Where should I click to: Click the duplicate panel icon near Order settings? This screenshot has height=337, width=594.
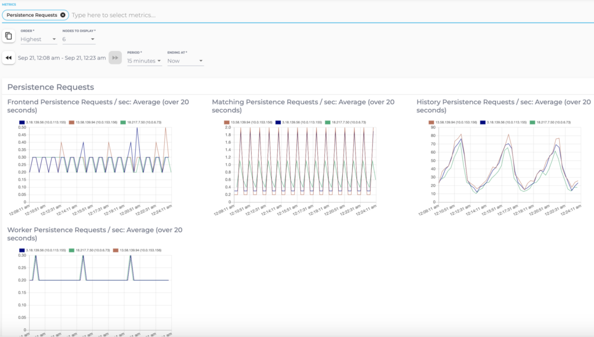[9, 35]
